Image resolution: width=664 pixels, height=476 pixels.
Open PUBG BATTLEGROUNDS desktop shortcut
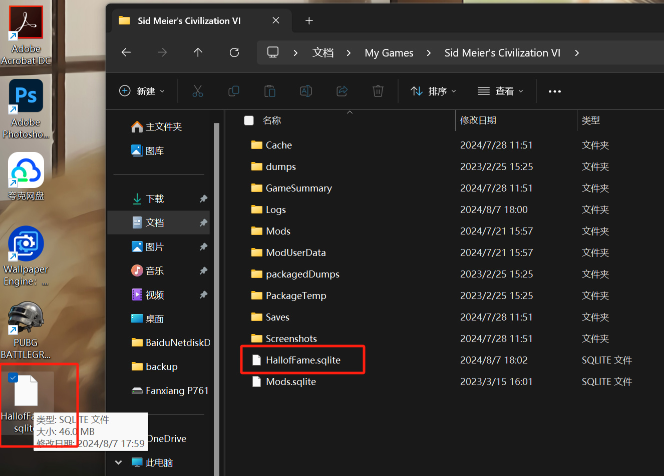click(26, 330)
